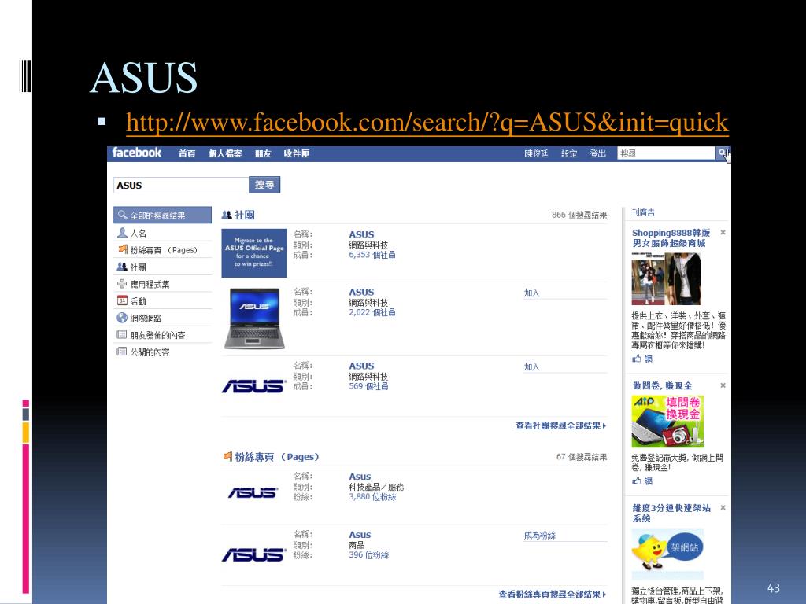Click the user name 陳俊廷 in the header
Image resolution: width=806 pixels, height=604 pixels.
(536, 153)
